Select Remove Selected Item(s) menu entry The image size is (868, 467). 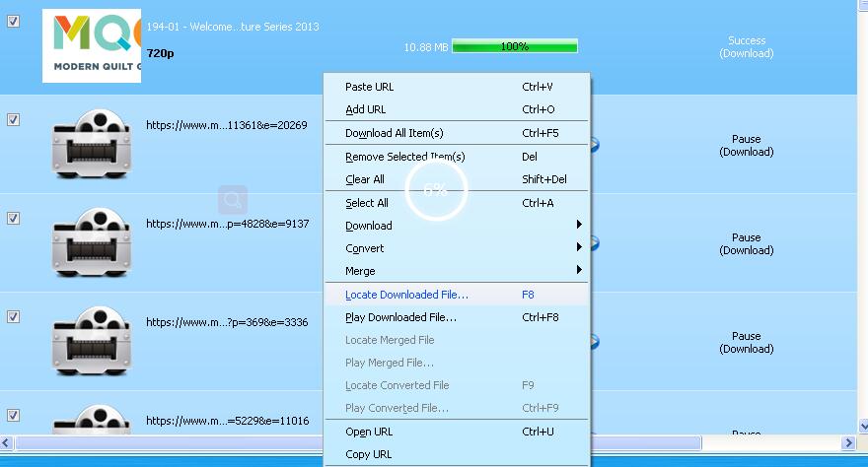[457, 157]
